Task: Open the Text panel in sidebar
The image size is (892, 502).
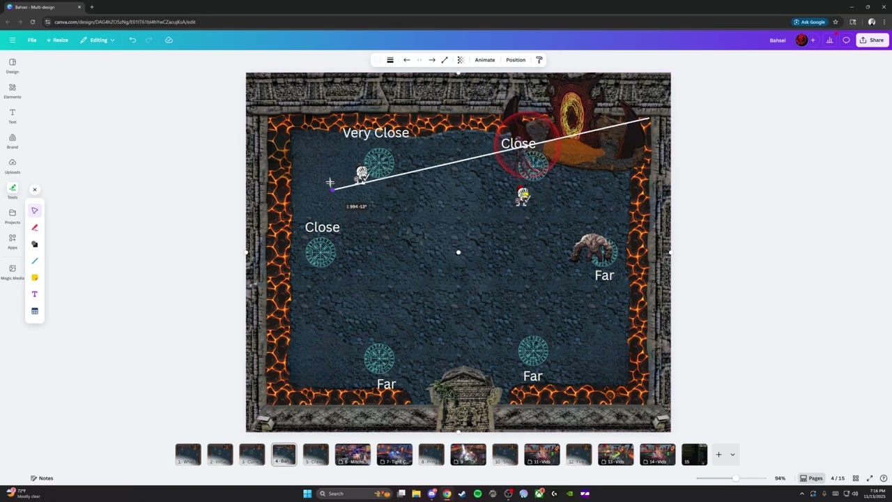Action: 13,116
